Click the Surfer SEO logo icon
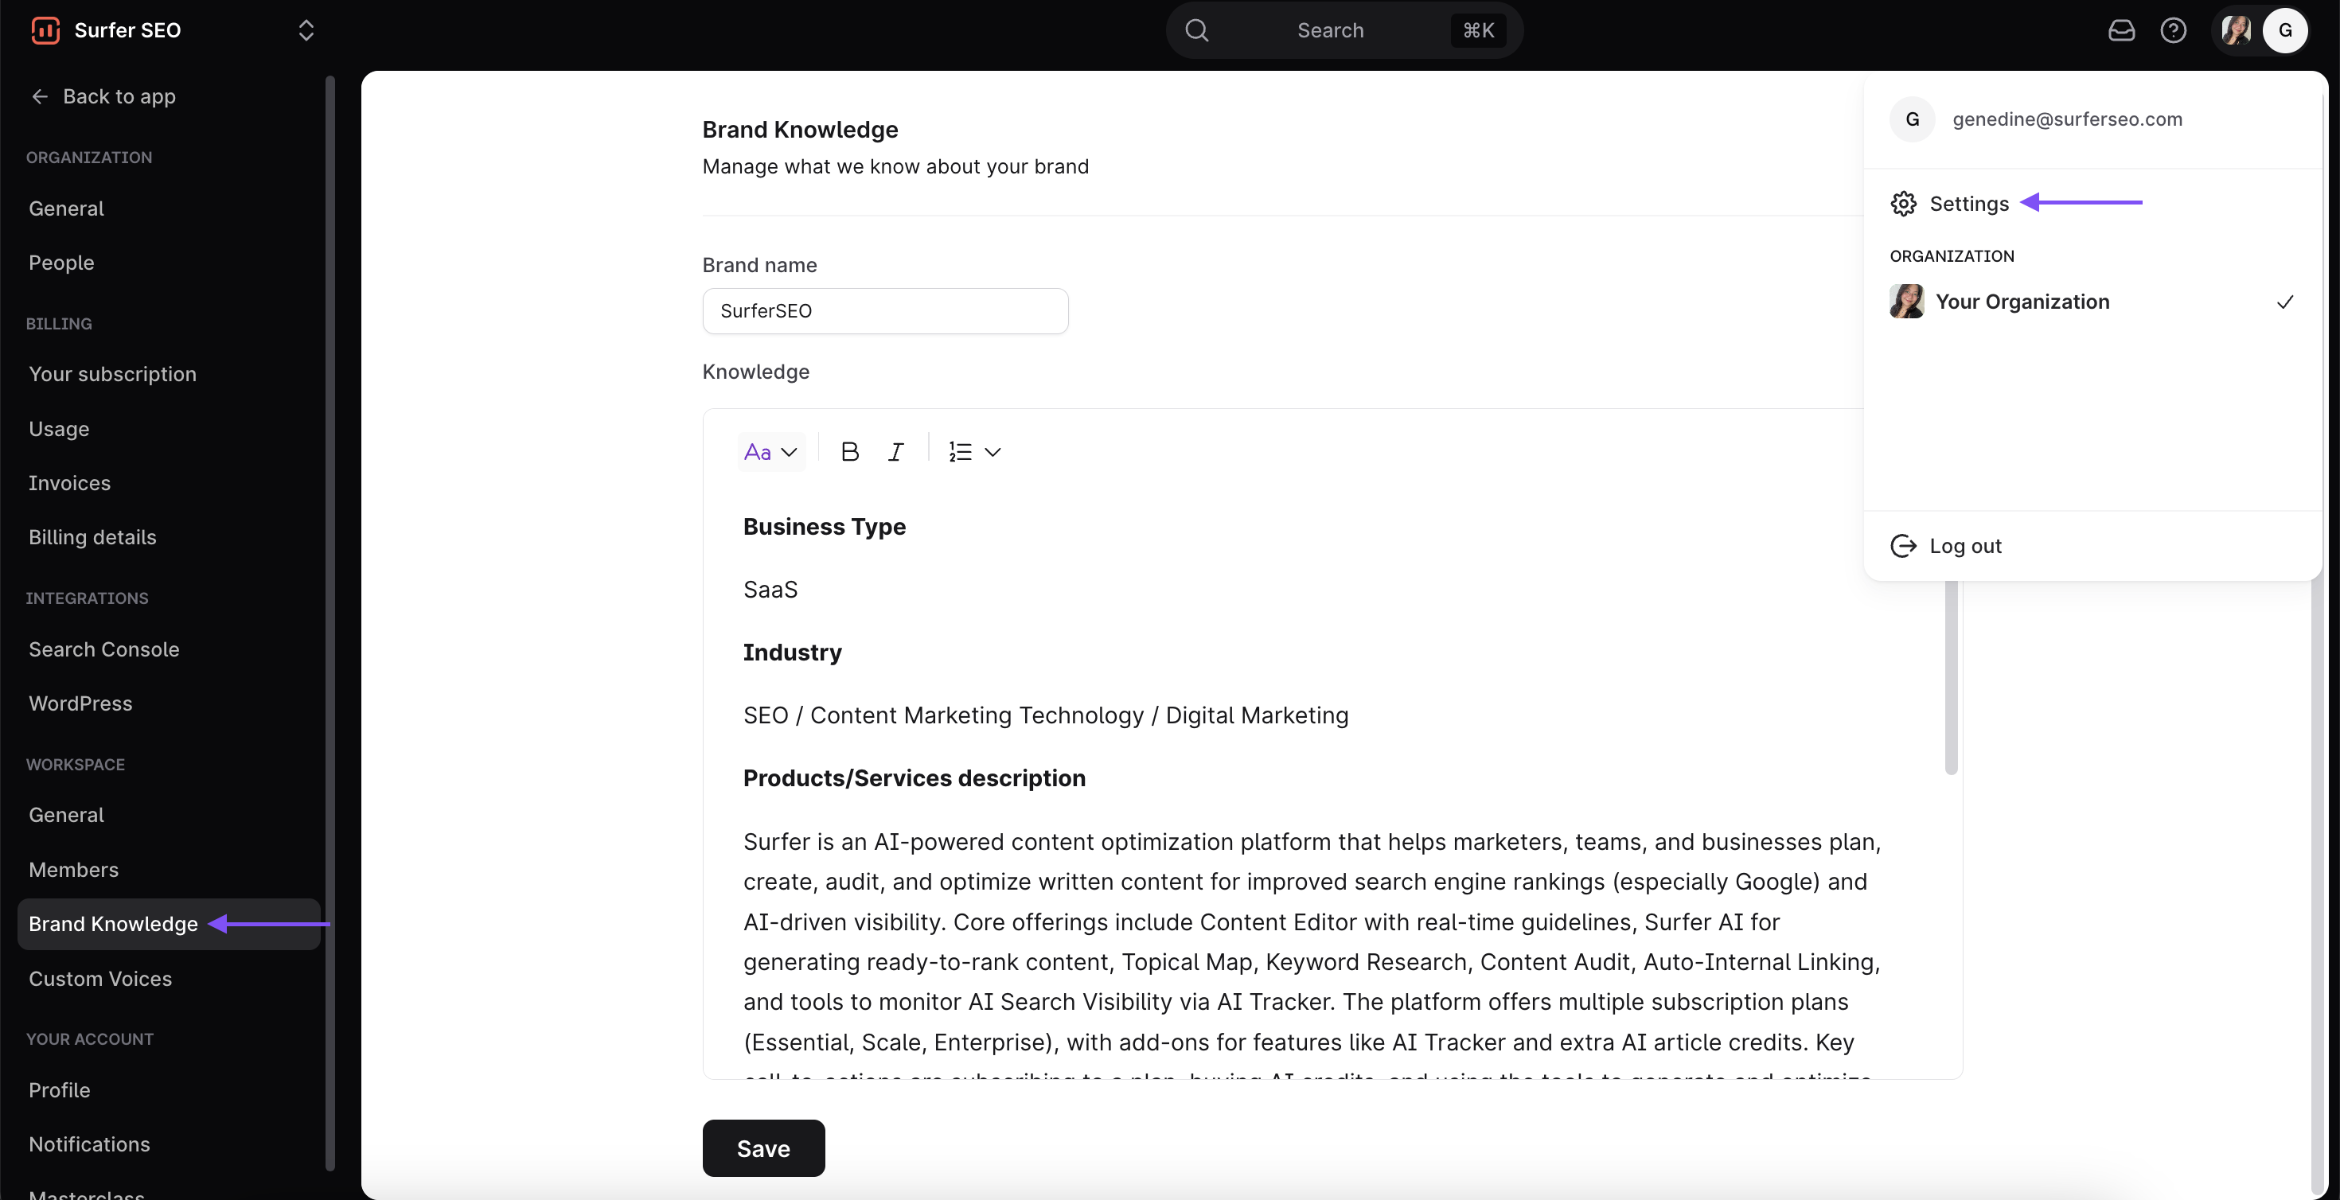Viewport: 2340px width, 1200px height. pyautogui.click(x=45, y=30)
